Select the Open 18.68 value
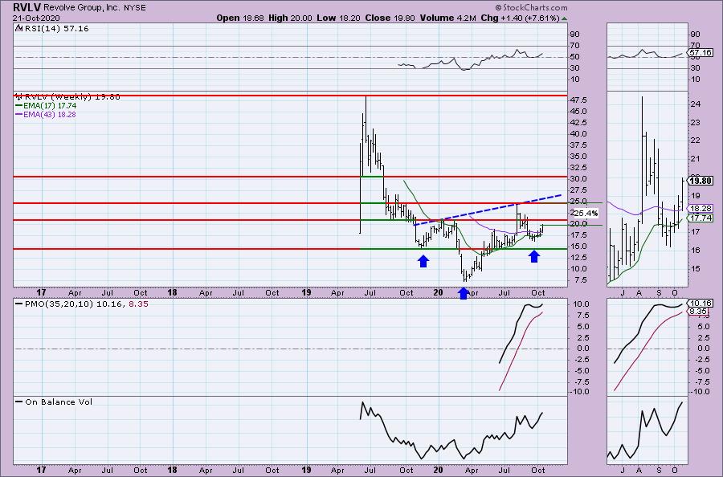Screen dimensions: 723x477 coord(240,18)
